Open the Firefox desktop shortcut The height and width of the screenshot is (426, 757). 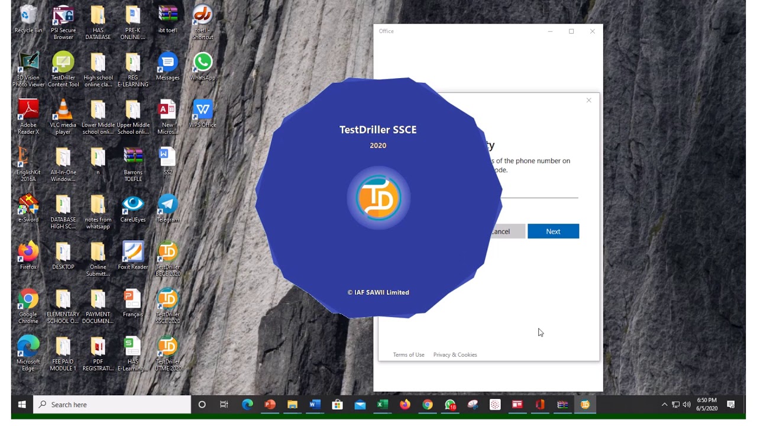(x=28, y=257)
